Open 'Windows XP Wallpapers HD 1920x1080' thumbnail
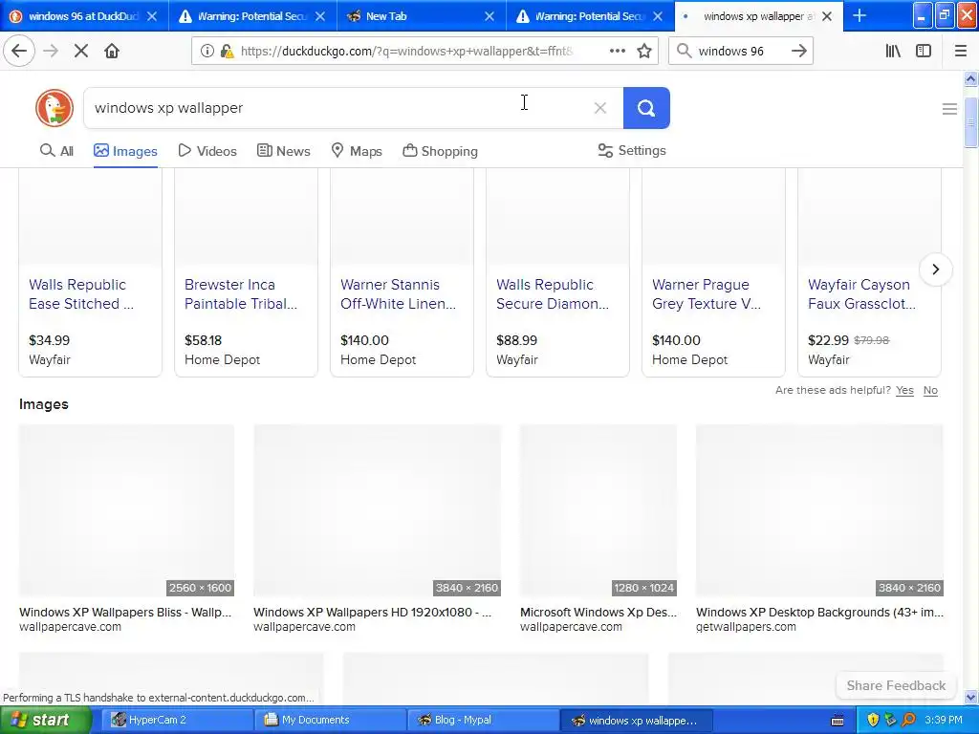 coord(377,510)
